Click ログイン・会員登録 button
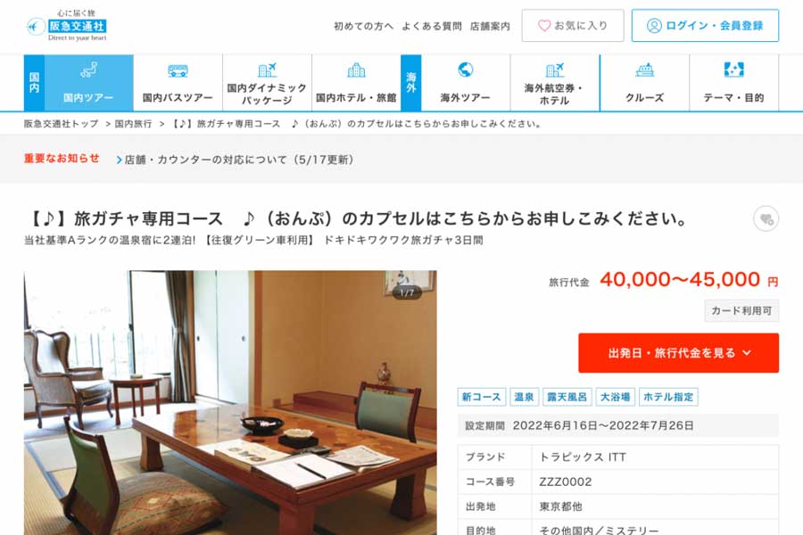The height and width of the screenshot is (535, 803). pos(705,26)
